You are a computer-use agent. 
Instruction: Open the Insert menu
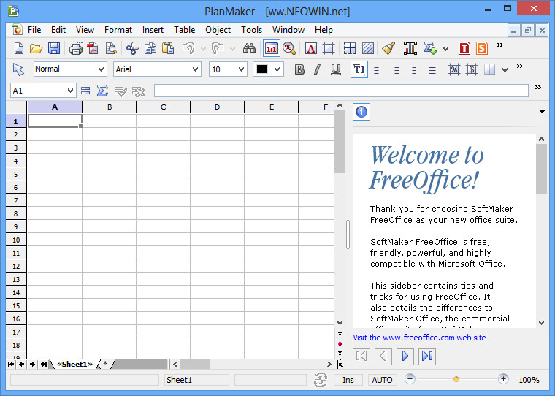[x=153, y=30]
